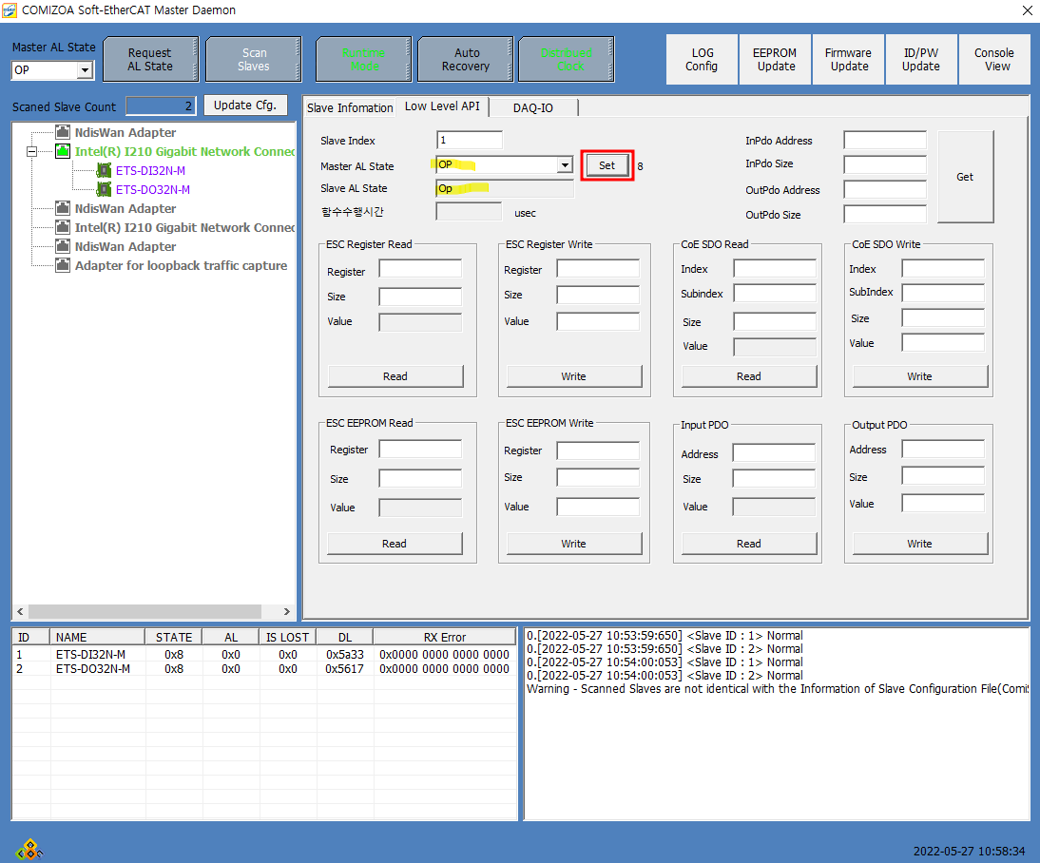The width and height of the screenshot is (1040, 863).
Task: Click the COMIZOA diamond logo at bottom left
Action: click(29, 849)
